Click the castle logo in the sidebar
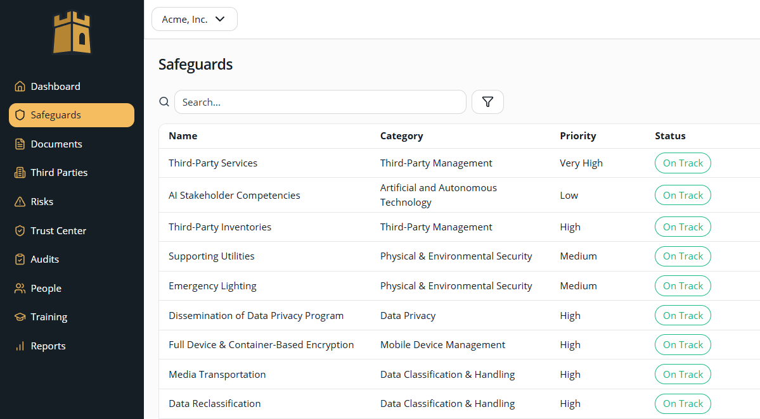760x419 pixels. pyautogui.click(x=72, y=32)
